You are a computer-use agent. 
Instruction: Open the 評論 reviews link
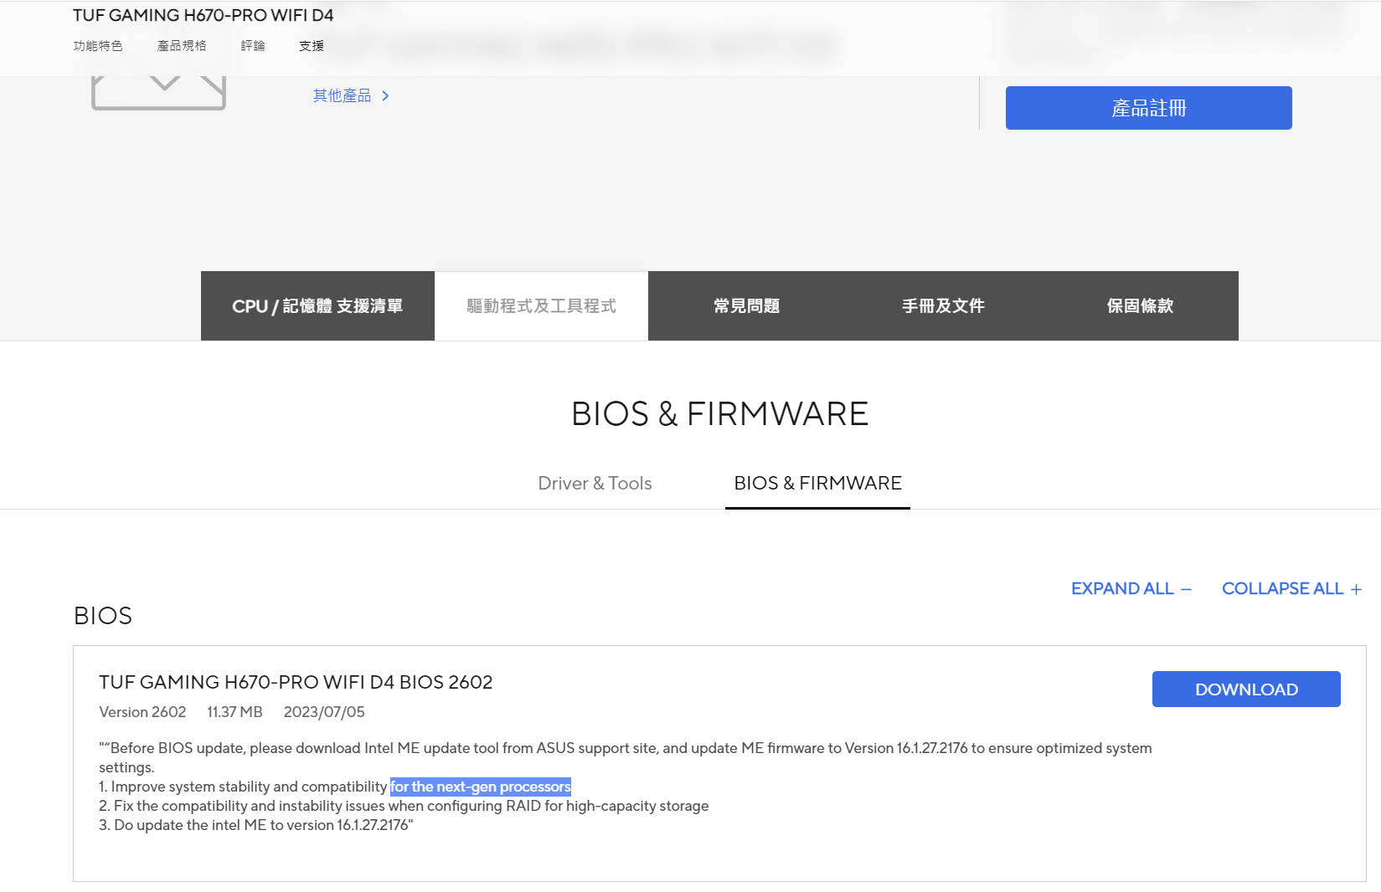(253, 46)
